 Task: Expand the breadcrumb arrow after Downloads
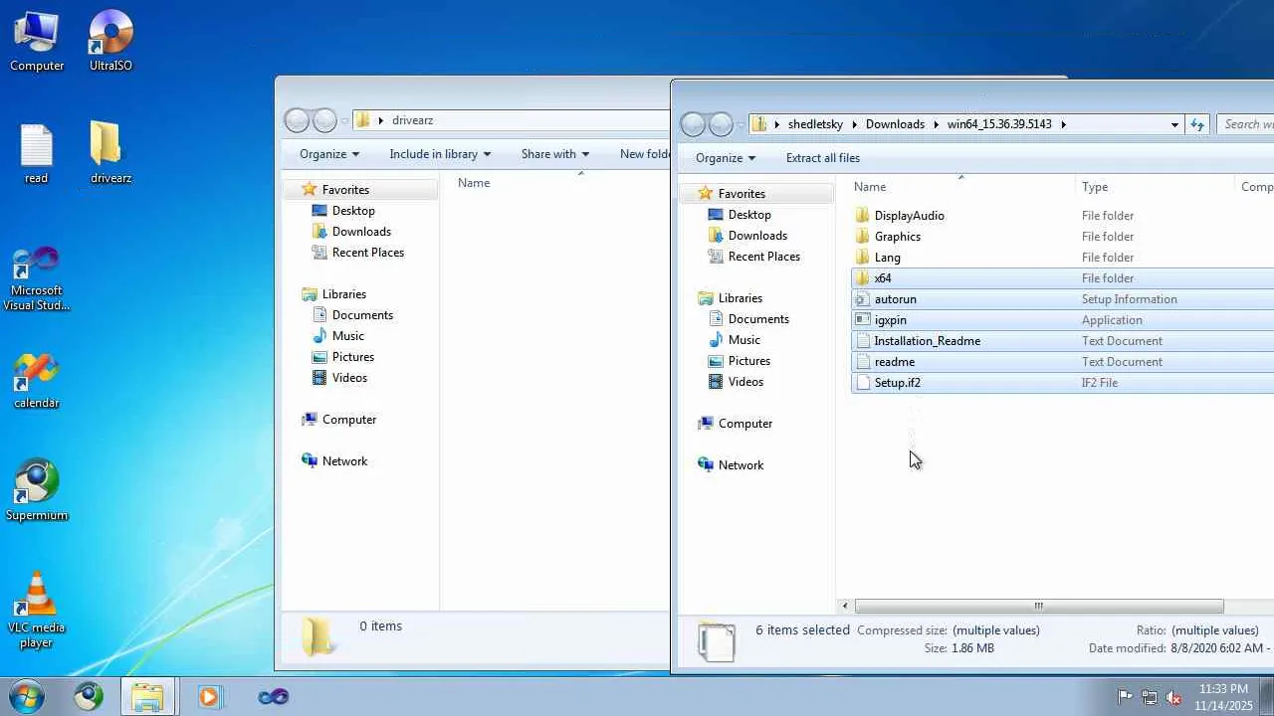(937, 124)
